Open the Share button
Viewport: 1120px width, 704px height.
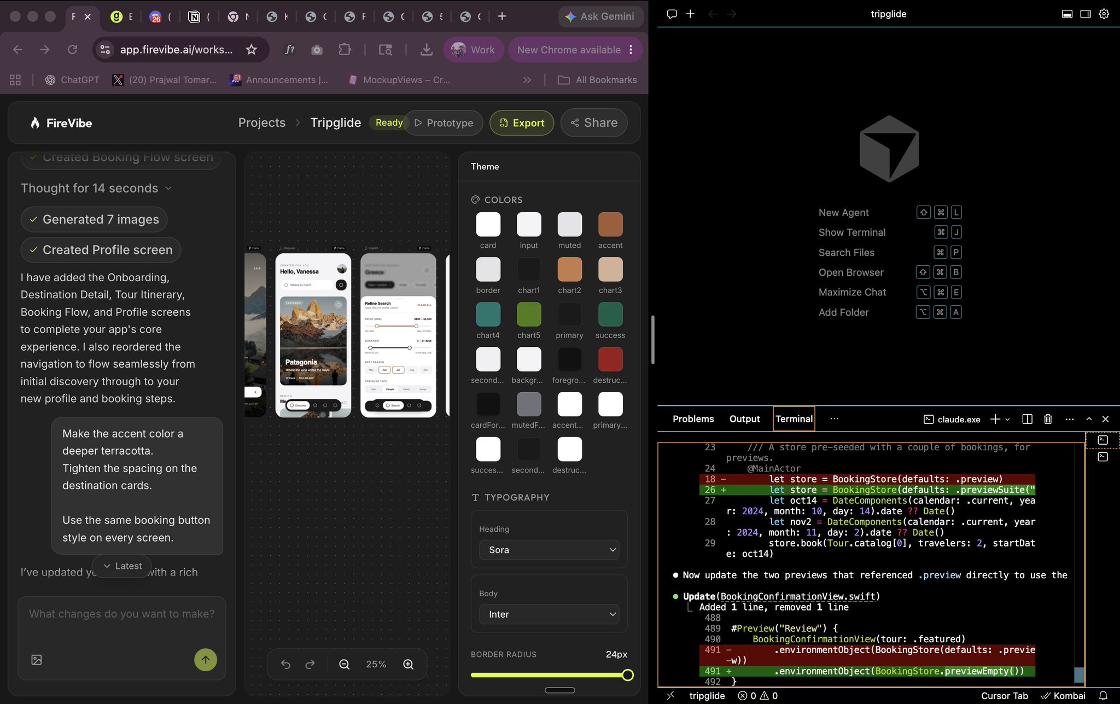[594, 123]
